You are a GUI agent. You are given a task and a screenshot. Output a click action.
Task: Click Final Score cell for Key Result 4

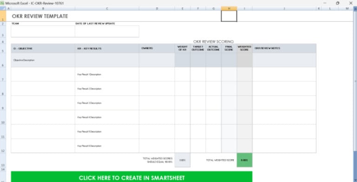[229, 117]
